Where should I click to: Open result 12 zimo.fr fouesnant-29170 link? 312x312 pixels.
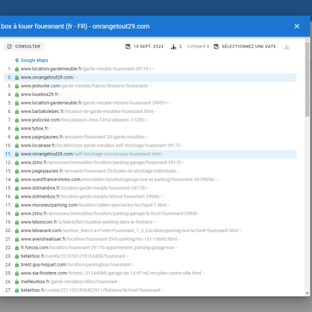pyautogui.click(x=101, y=162)
